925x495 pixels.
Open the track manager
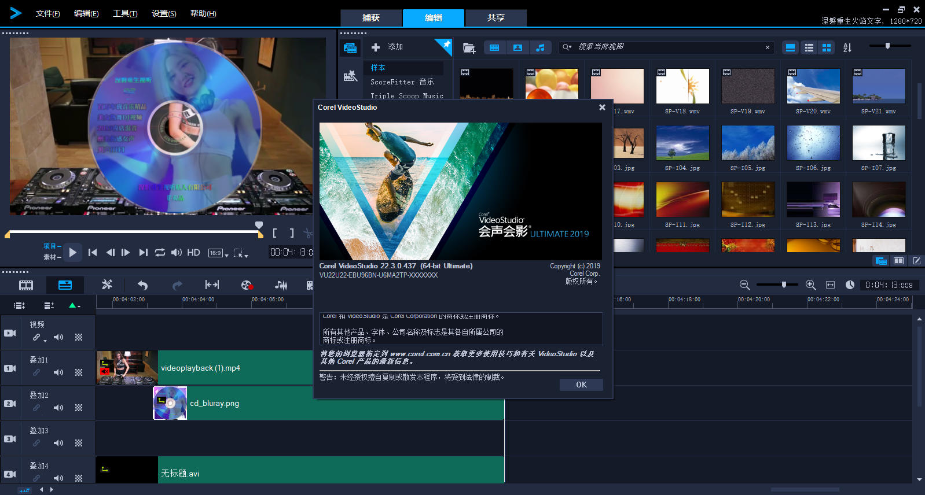click(x=49, y=305)
